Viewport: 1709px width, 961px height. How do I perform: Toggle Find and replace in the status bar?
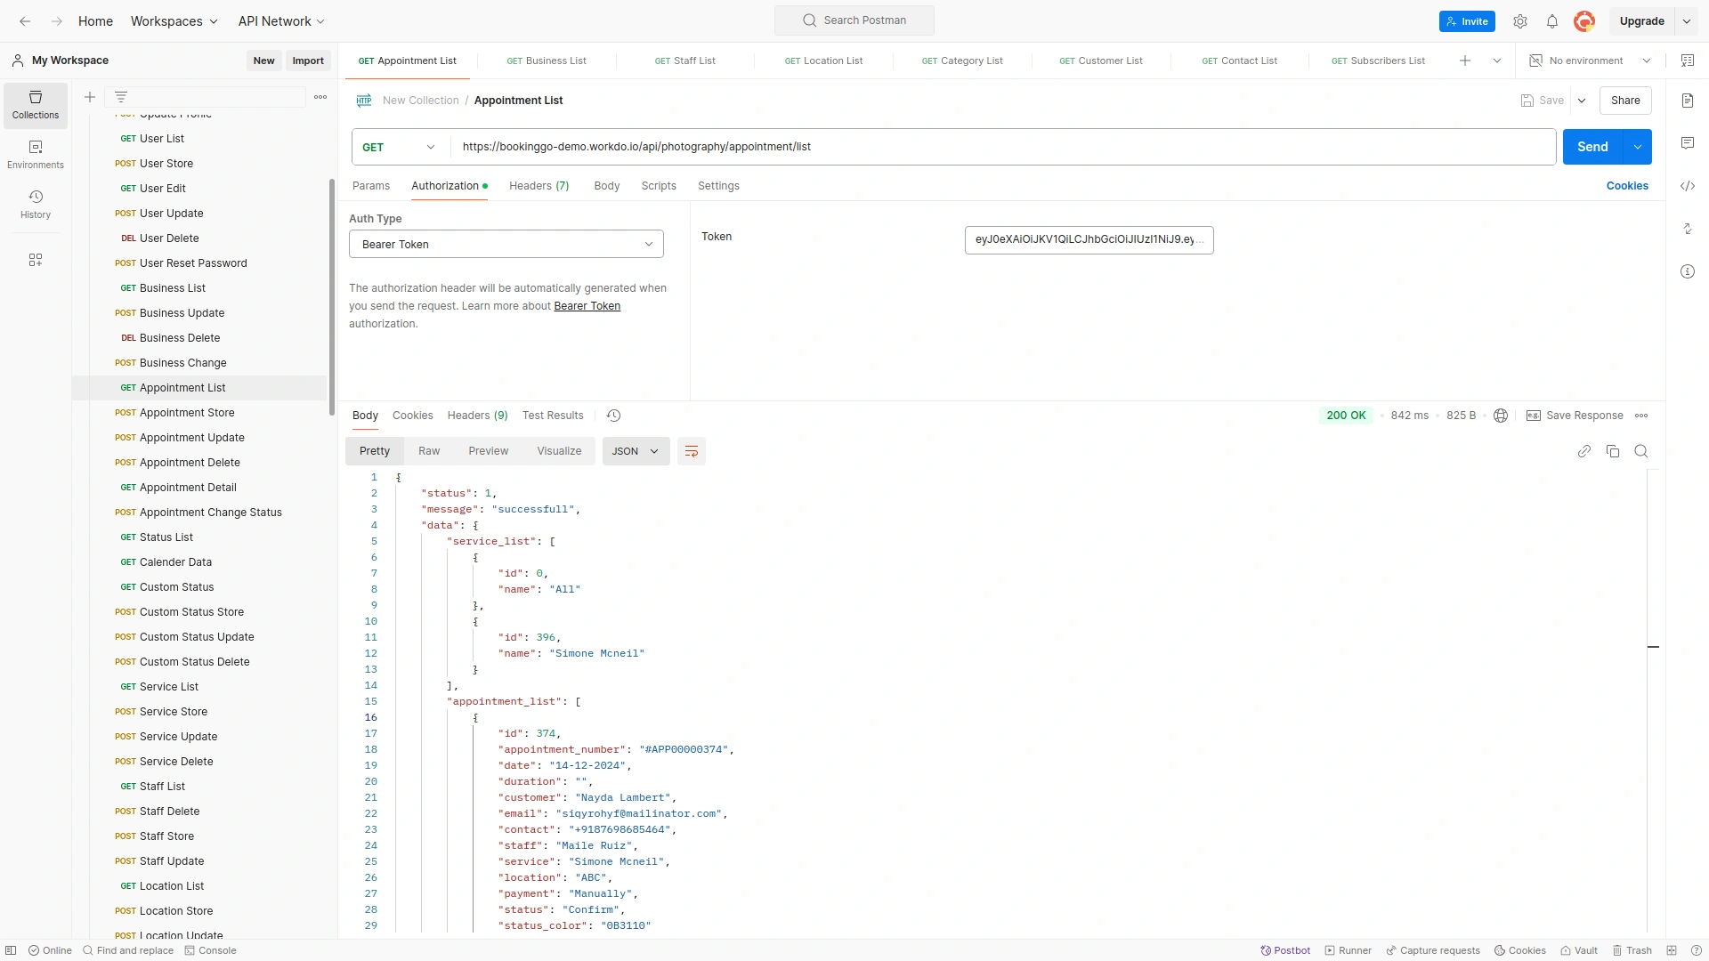[128, 950]
